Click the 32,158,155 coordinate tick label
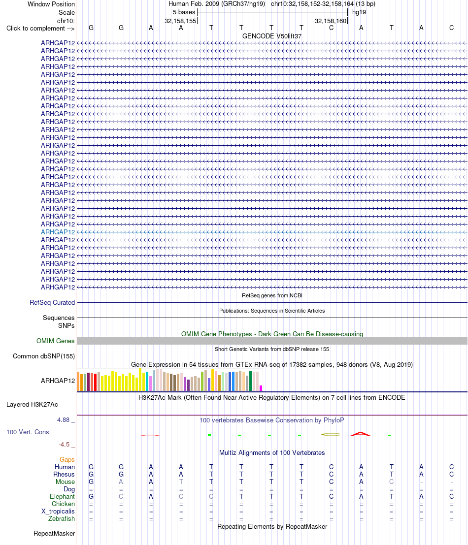The width and height of the screenshot is (468, 545). coord(180,21)
